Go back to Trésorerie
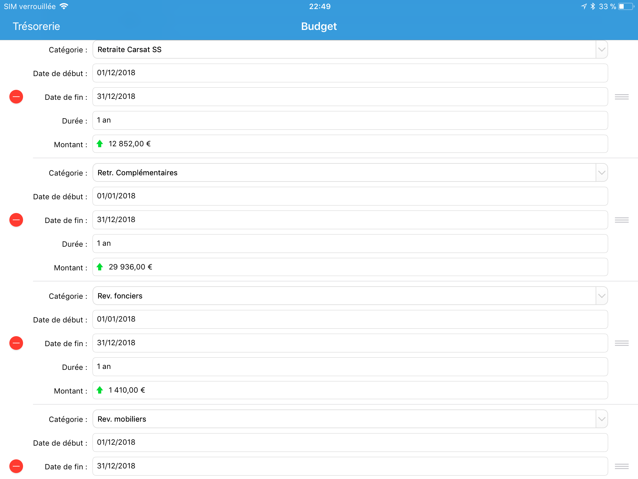The height and width of the screenshot is (479, 638). 36,26
